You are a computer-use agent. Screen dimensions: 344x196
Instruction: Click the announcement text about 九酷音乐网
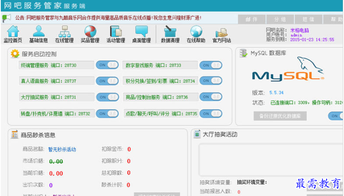(x=108, y=18)
